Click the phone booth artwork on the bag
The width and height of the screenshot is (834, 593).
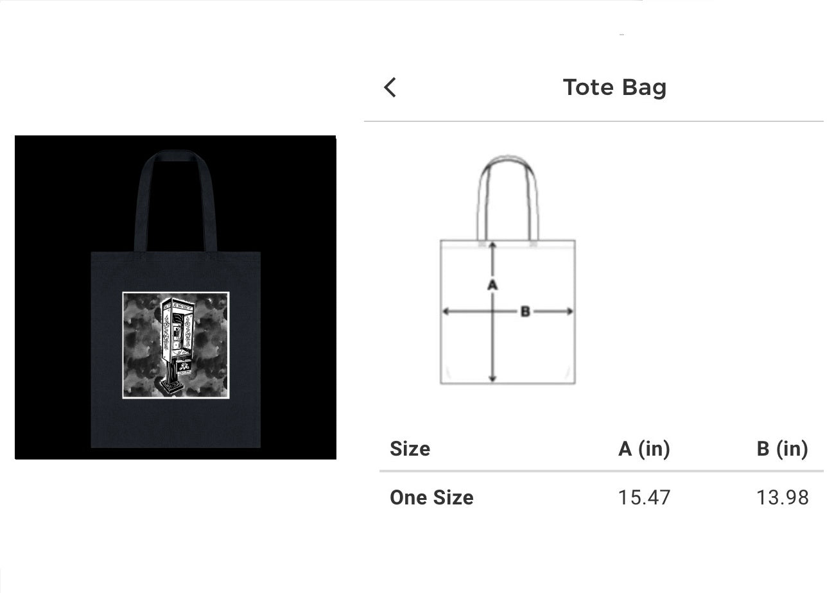click(x=176, y=345)
